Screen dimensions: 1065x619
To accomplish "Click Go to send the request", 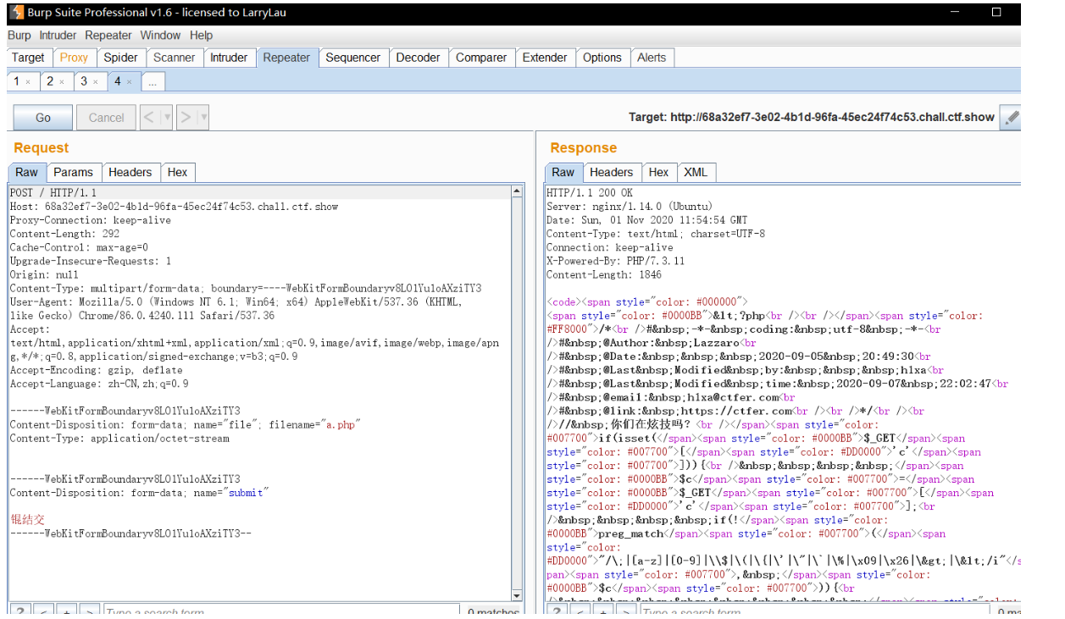I will point(43,118).
